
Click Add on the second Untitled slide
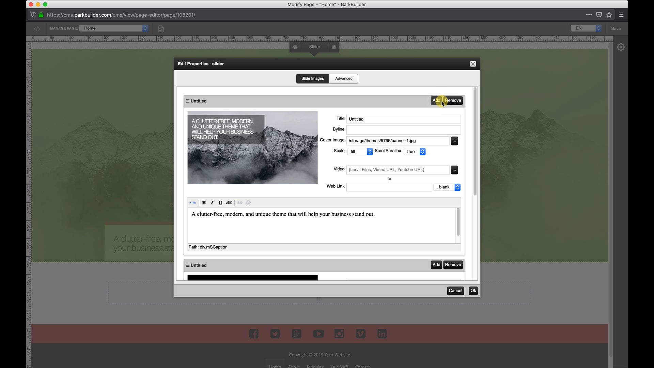point(436,265)
